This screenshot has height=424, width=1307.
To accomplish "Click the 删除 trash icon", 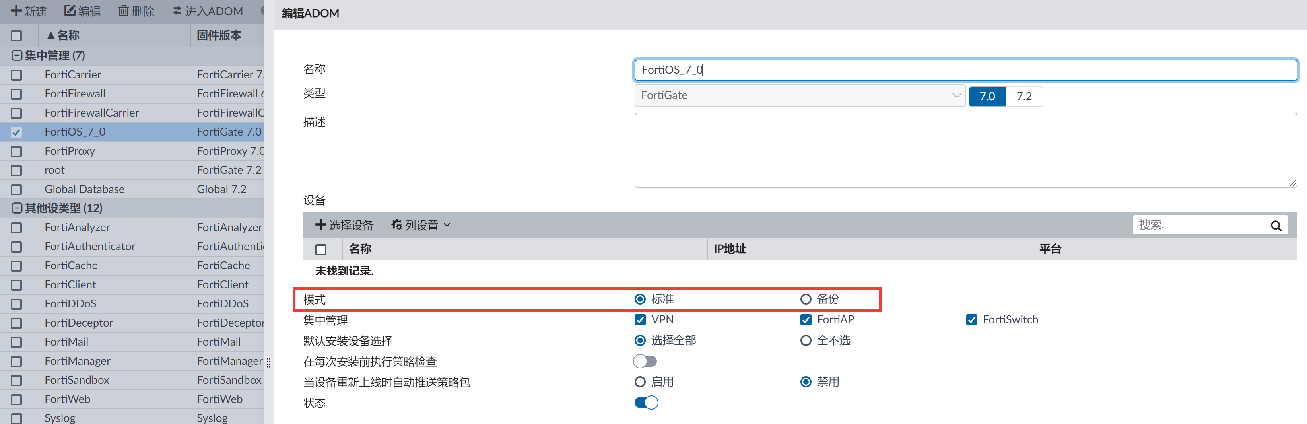I will pyautogui.click(x=123, y=11).
